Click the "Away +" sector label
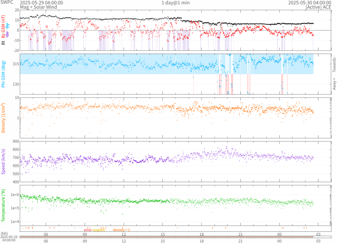This screenshot has width=337, height=243. (x=334, y=84)
